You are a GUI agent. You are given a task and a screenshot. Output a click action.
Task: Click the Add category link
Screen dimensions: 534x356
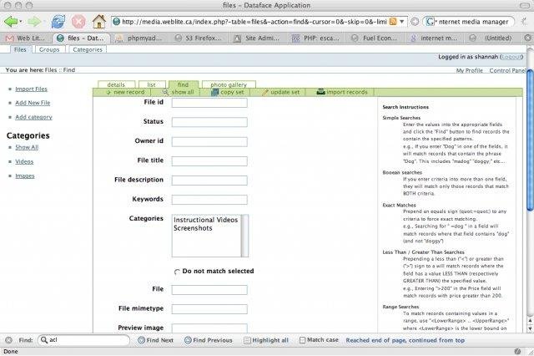click(33, 117)
